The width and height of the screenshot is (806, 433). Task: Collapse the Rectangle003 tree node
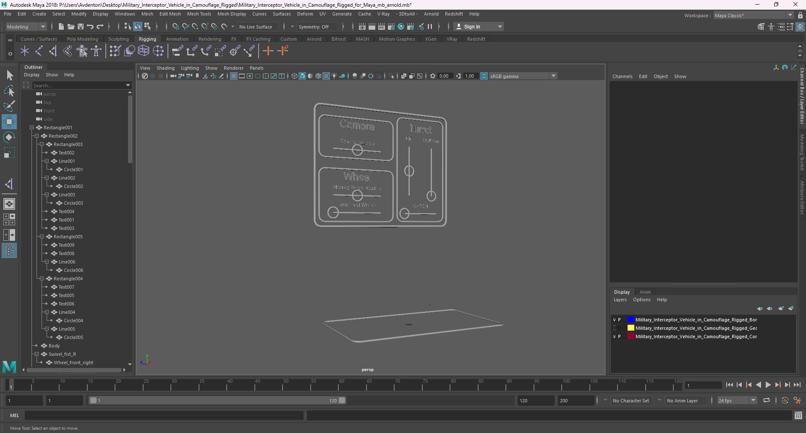(42, 144)
